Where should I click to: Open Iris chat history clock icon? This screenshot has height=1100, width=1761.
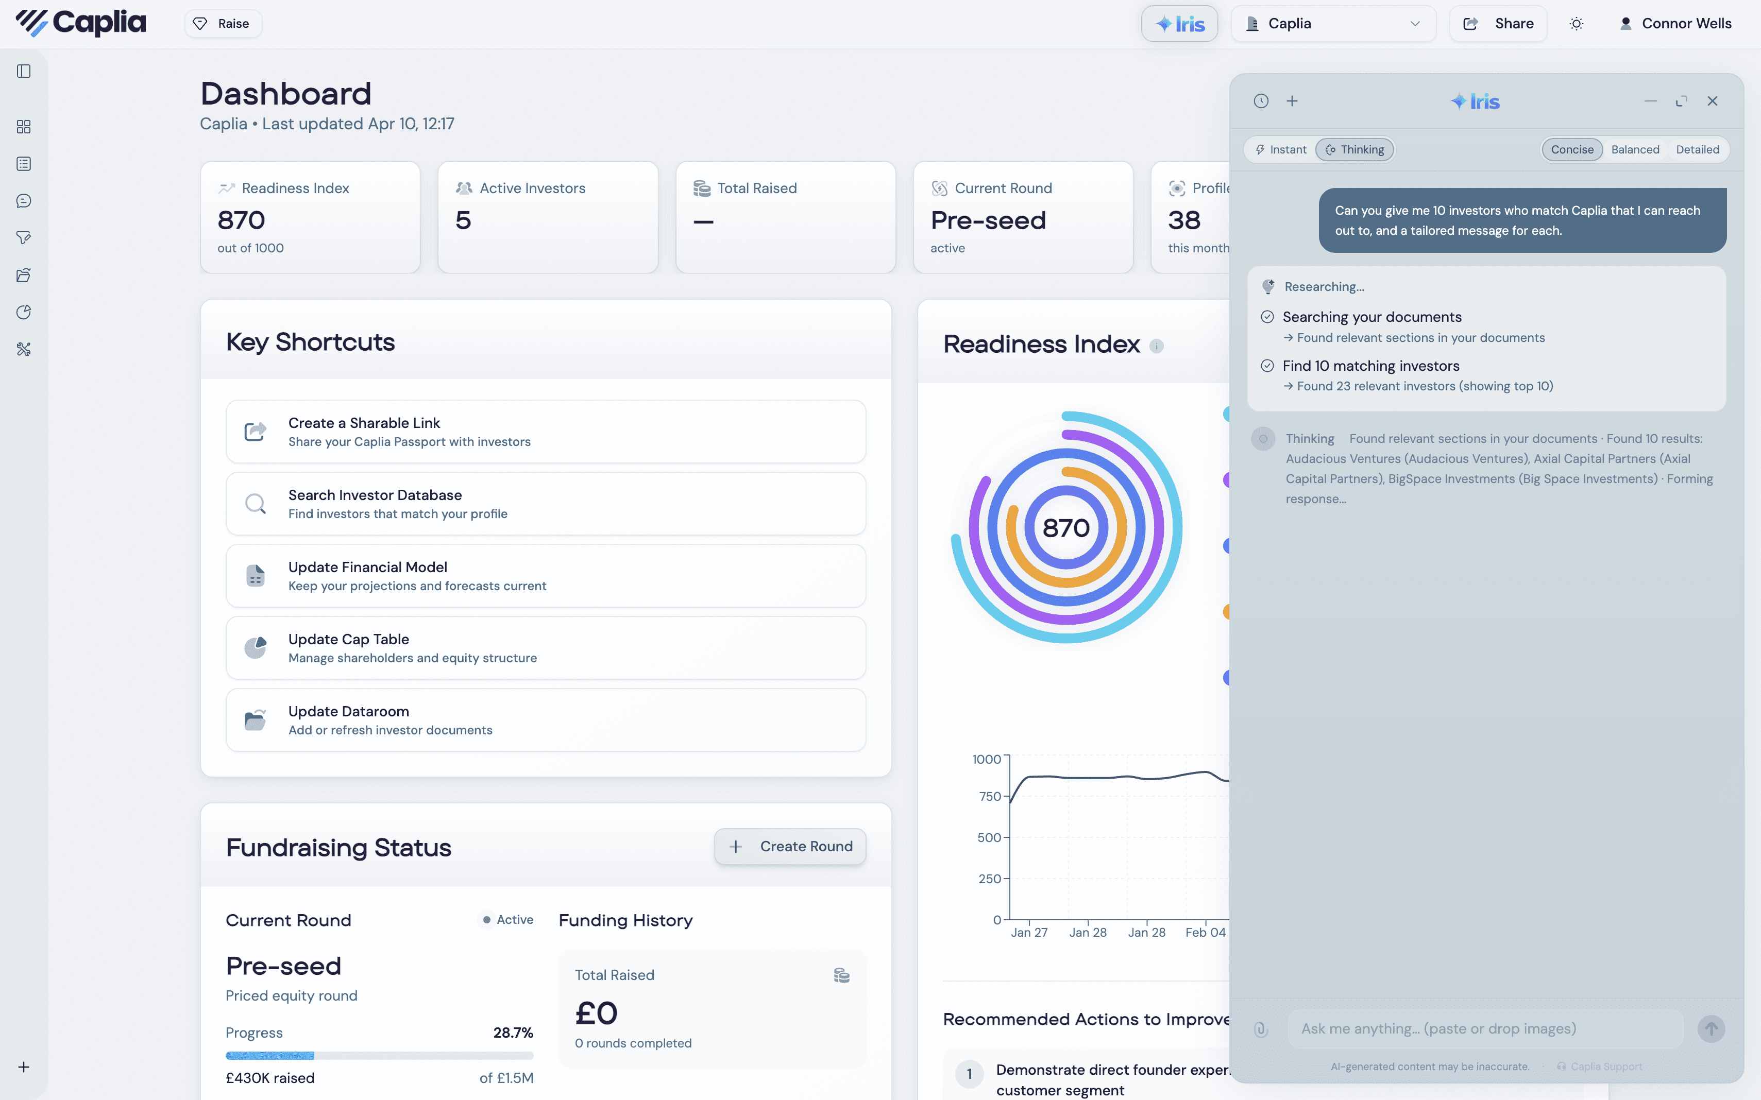(1261, 101)
